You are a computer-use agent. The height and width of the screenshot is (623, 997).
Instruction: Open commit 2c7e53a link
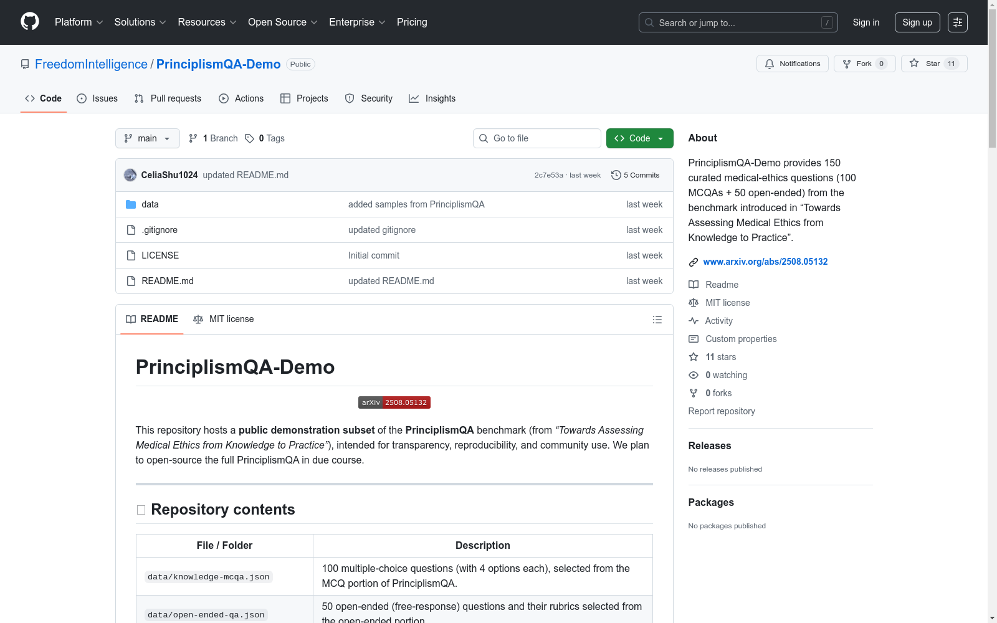pos(549,175)
